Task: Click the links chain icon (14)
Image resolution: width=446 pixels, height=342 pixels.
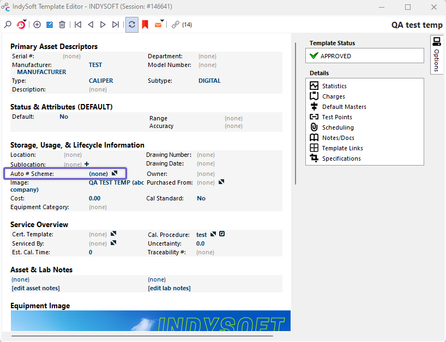Action: click(x=175, y=25)
